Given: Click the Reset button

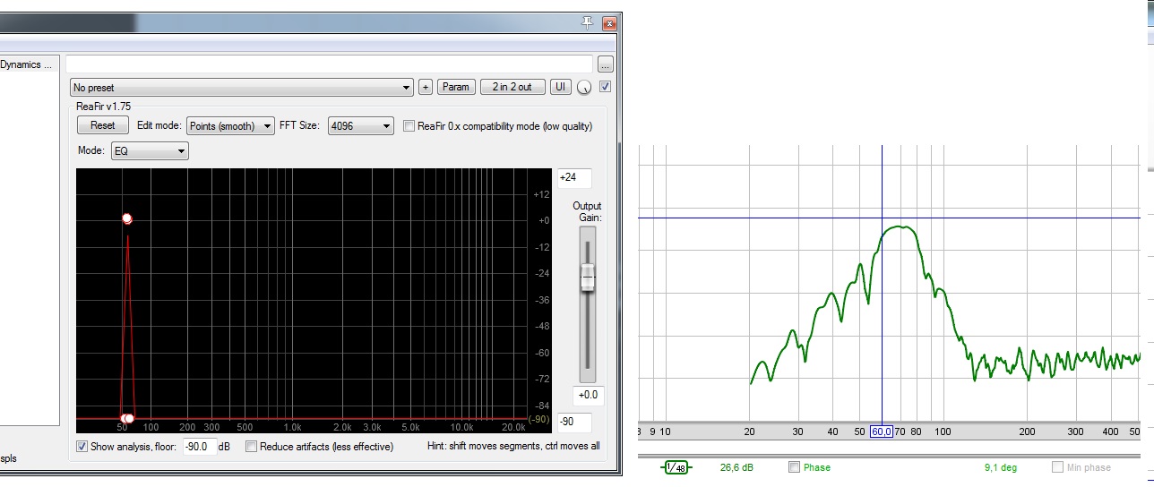Looking at the screenshot, I should [103, 126].
